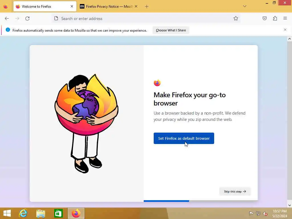Click 'Firefox automatically sends some data' message
Viewport: 292px width, 219px height.
(x=80, y=30)
